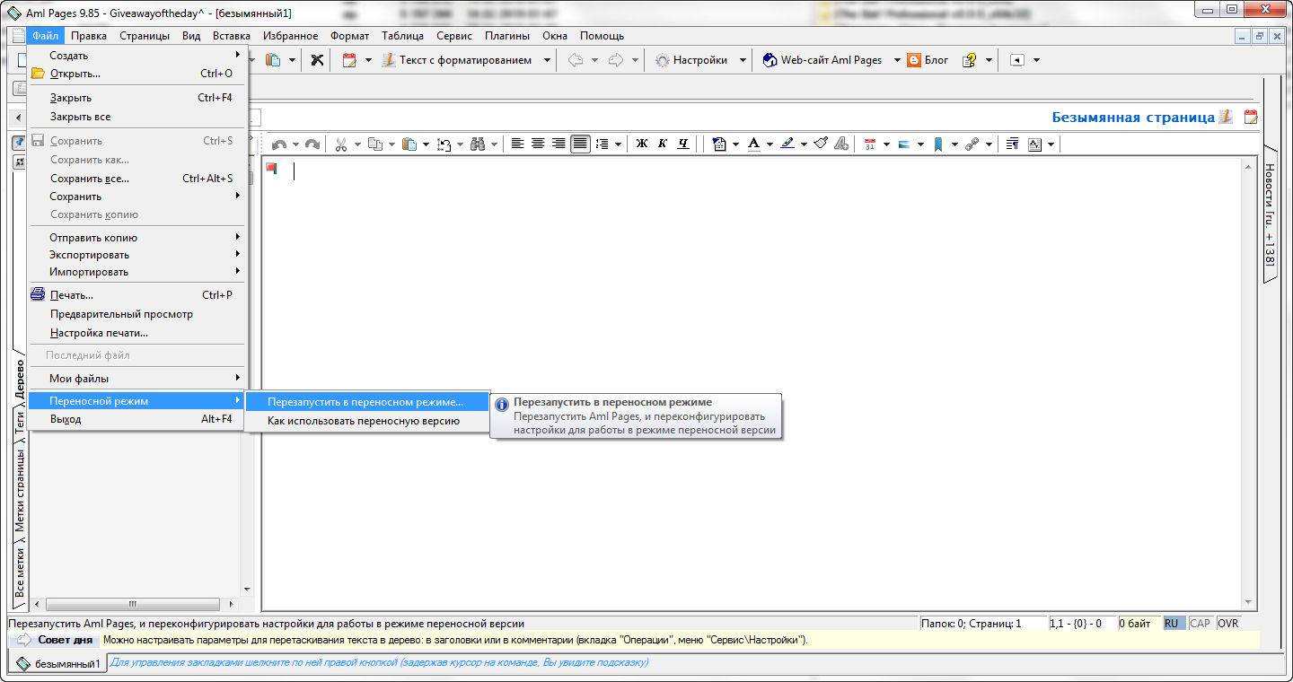Screen dimensions: 1293x682
Task: Click the scissors Cut icon
Action: click(x=341, y=144)
